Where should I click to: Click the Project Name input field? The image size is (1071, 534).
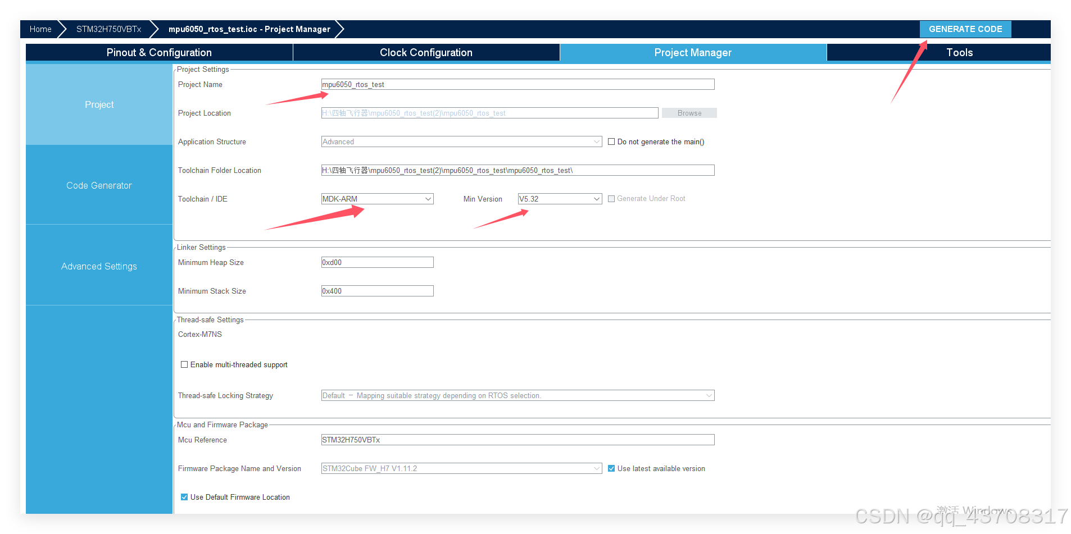click(x=518, y=84)
